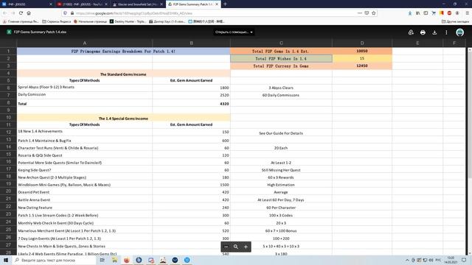The height and width of the screenshot is (265, 472).
Task: Click the '100 x 3 Codes' cell
Action: pos(281,216)
